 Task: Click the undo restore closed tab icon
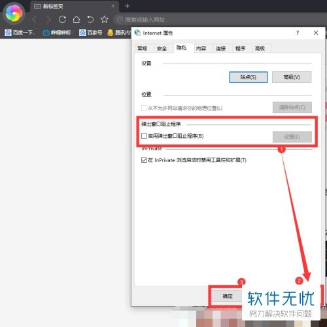pos(90,20)
